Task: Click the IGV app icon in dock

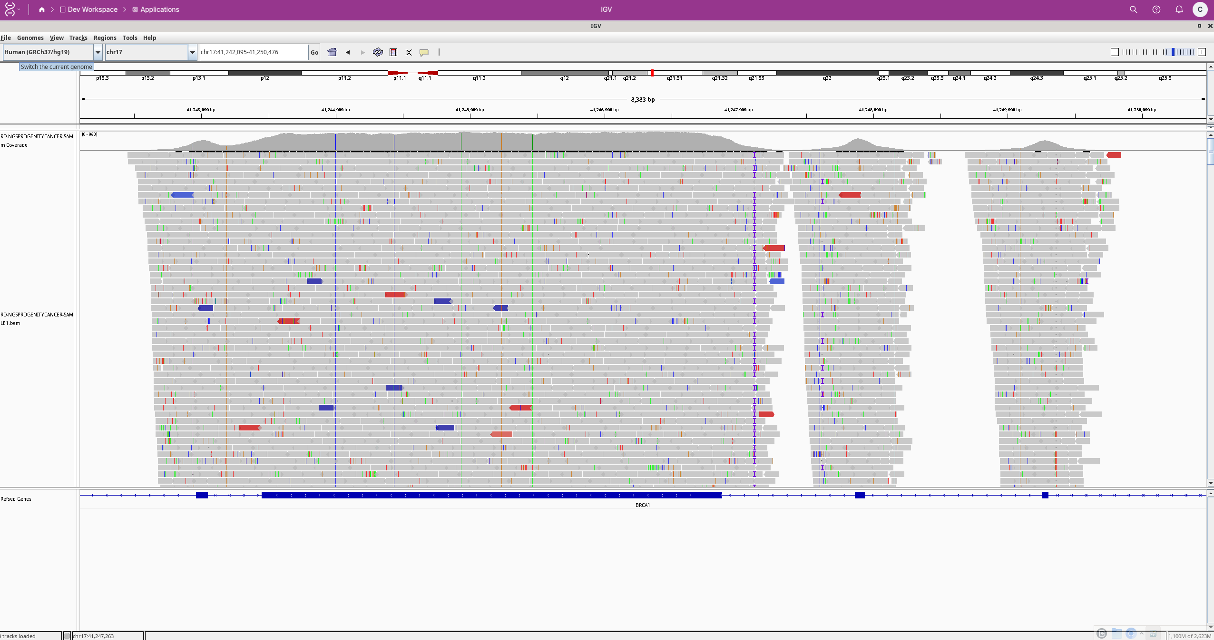Action: pos(1153,633)
